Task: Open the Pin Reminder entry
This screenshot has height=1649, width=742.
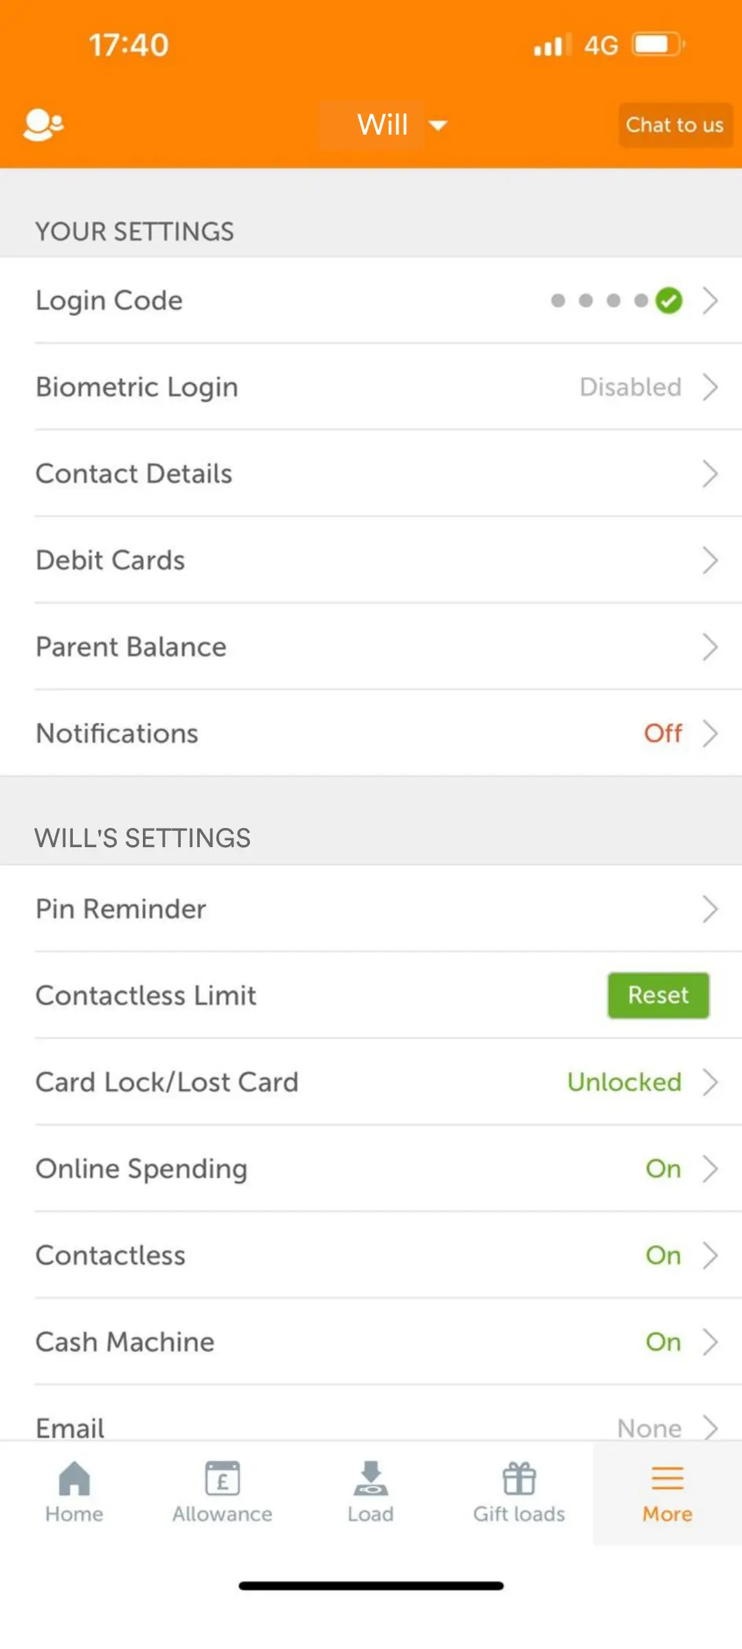Action: tap(371, 909)
